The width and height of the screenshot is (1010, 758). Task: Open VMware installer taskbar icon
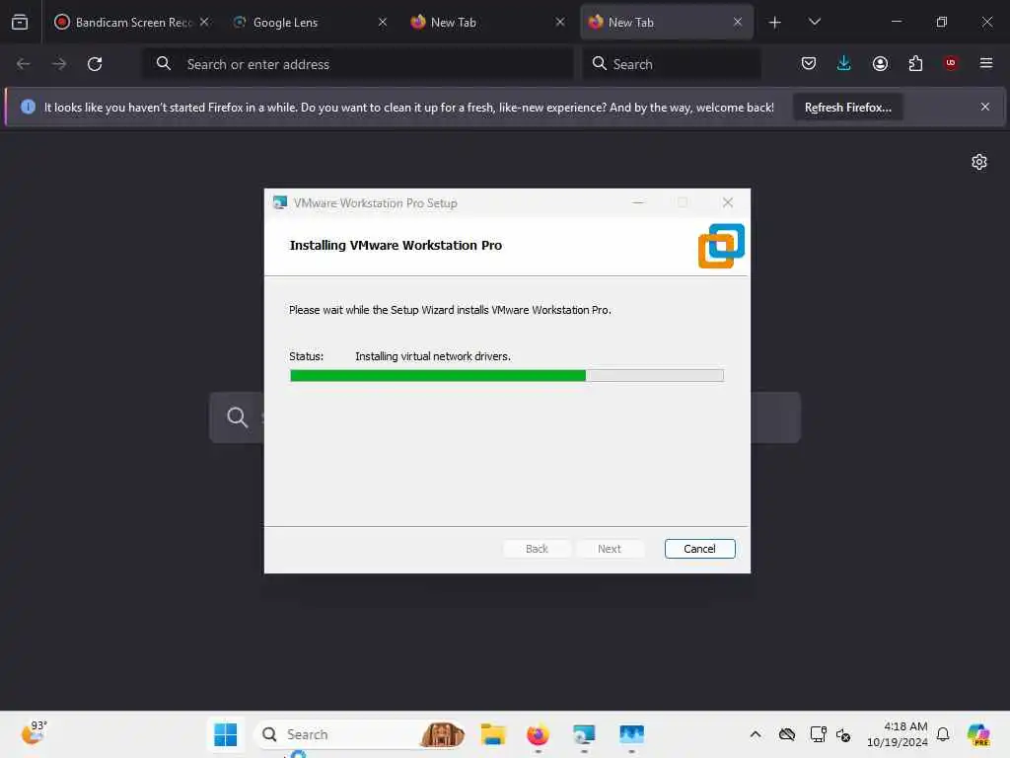coord(584,734)
